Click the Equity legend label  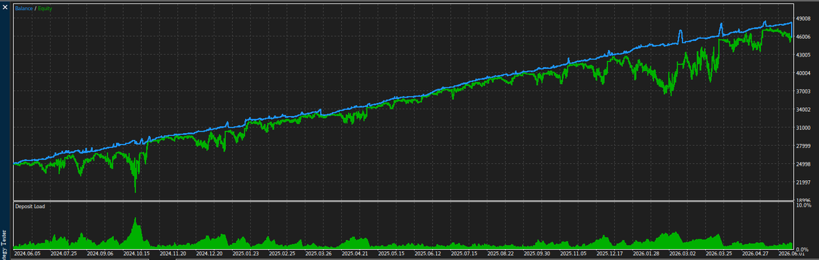coord(46,8)
